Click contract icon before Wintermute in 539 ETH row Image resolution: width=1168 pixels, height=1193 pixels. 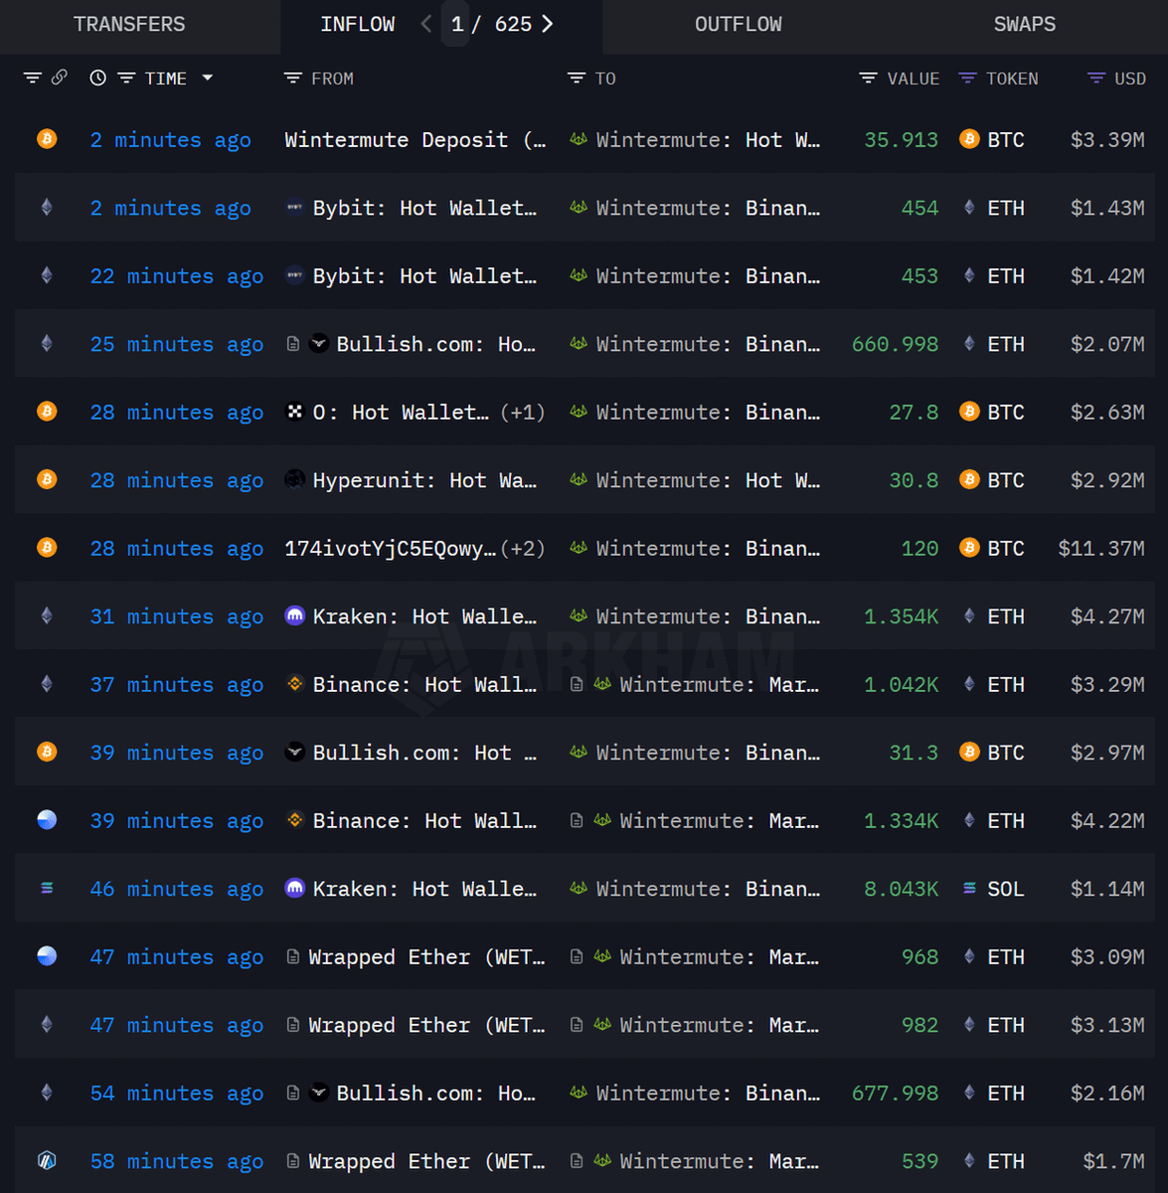pyautogui.click(x=577, y=1161)
